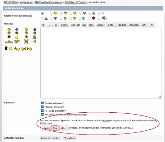The image size is (165, 142).
Task: Insert the red furious smiley from the Beitrag palette
Action: click(x=9, y=37)
